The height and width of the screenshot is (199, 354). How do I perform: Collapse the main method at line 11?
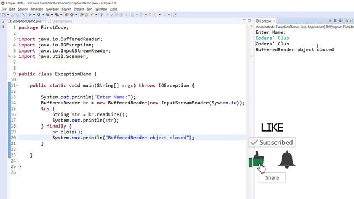pos(17,85)
